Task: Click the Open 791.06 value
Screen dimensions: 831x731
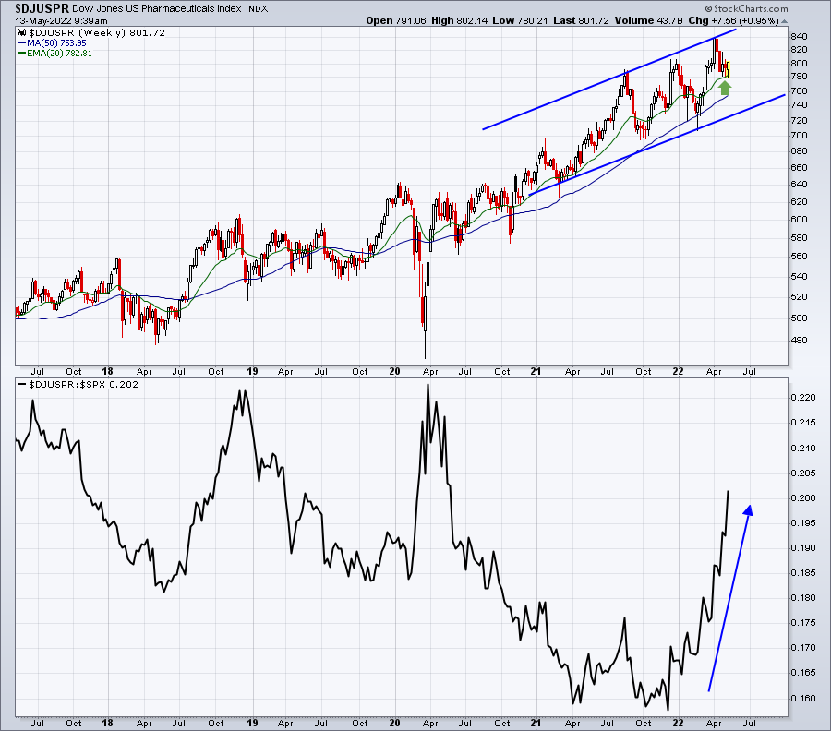Action: pos(396,20)
